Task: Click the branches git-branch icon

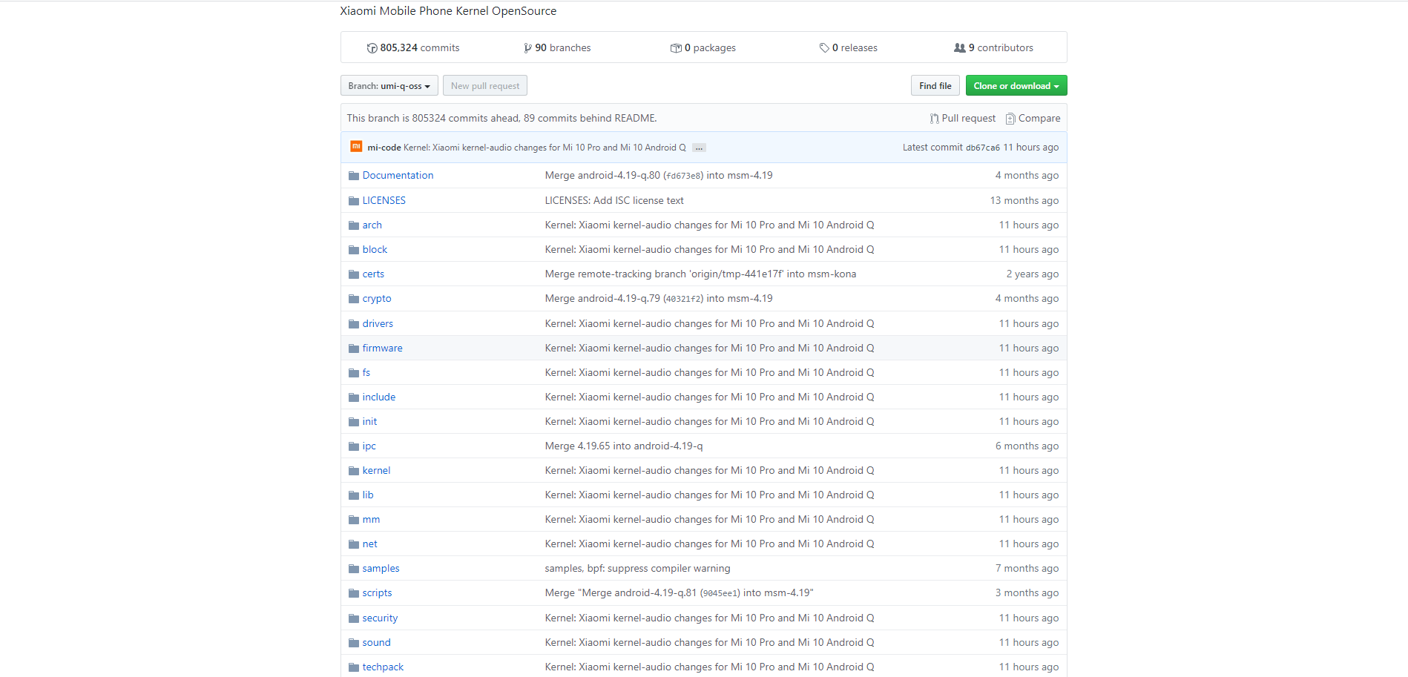Action: coord(527,48)
